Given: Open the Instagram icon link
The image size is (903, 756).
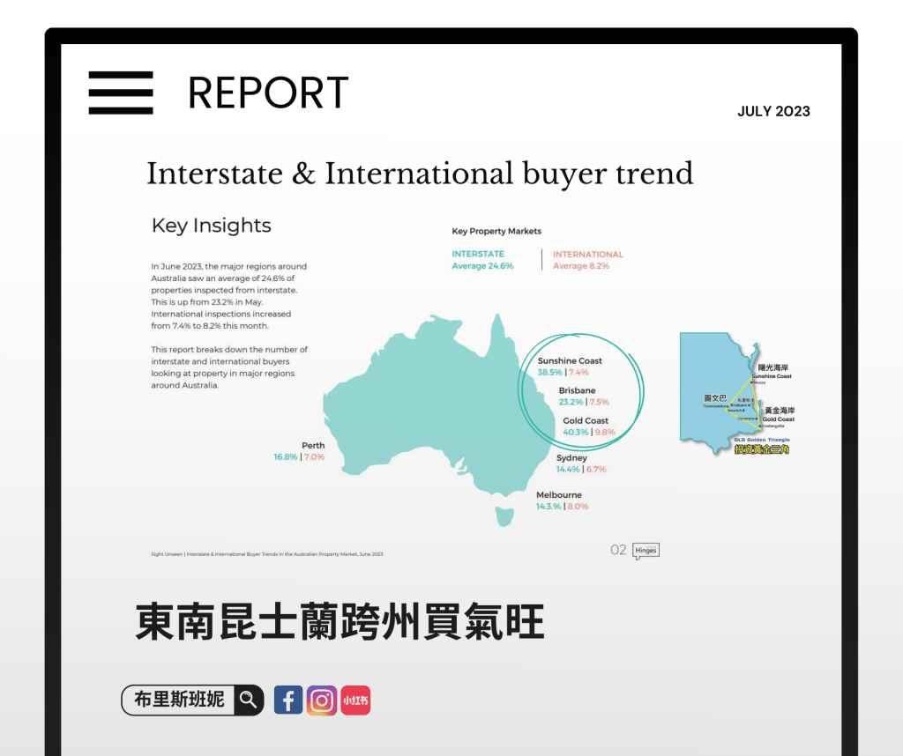Looking at the screenshot, I should click(x=322, y=700).
